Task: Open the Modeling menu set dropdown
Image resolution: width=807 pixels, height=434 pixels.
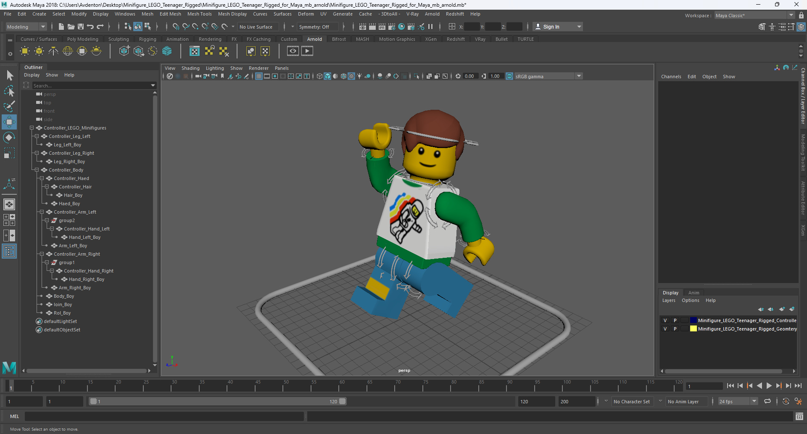Action: pyautogui.click(x=26, y=26)
